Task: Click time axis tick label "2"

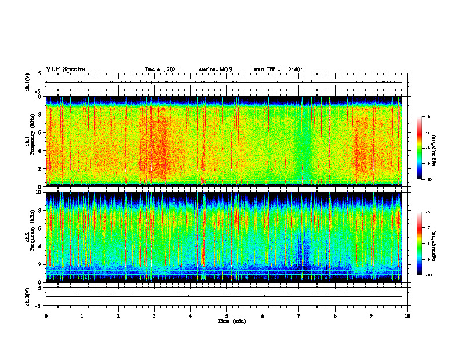Action: tap(118, 316)
